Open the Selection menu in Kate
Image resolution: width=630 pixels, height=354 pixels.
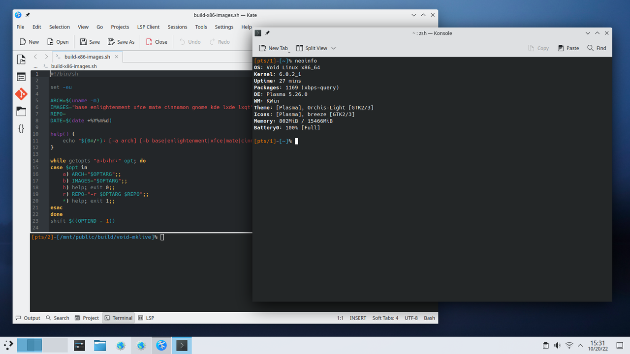pos(60,27)
